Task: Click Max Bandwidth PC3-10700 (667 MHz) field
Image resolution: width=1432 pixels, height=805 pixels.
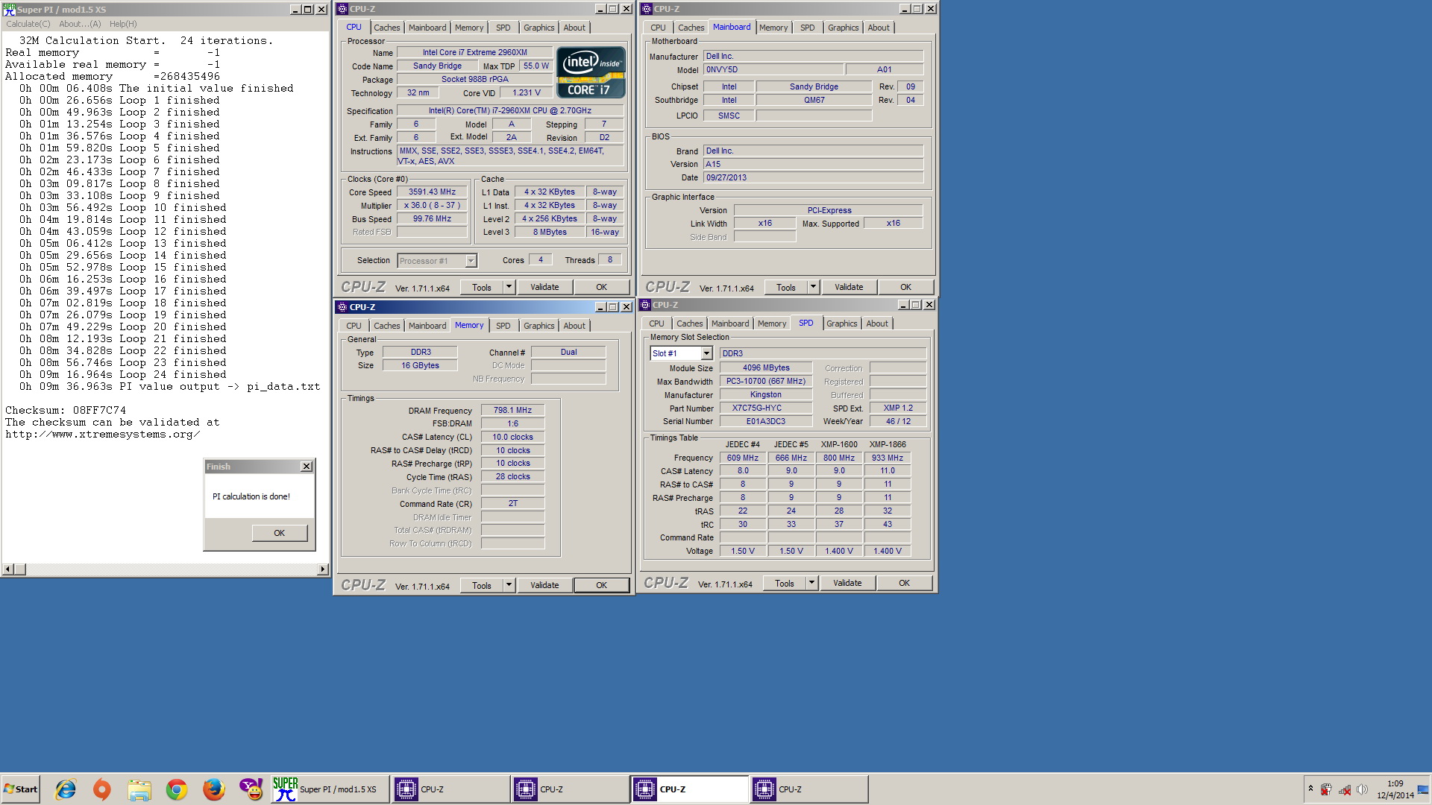Action: point(766,381)
